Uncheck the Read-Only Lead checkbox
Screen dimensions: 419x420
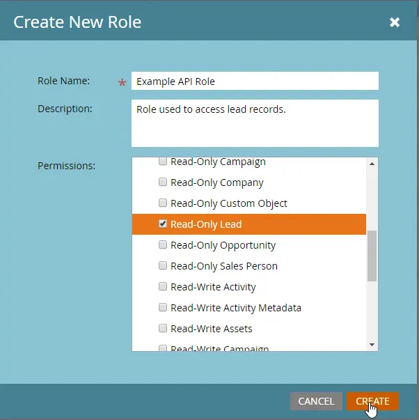(x=163, y=224)
